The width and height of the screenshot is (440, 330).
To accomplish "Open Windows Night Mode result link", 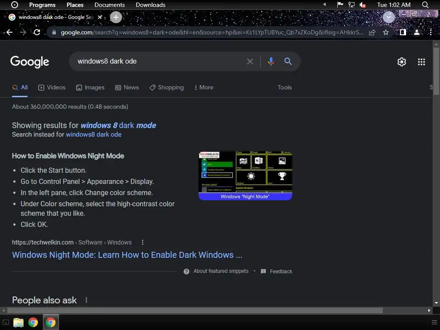I will coord(127,255).
